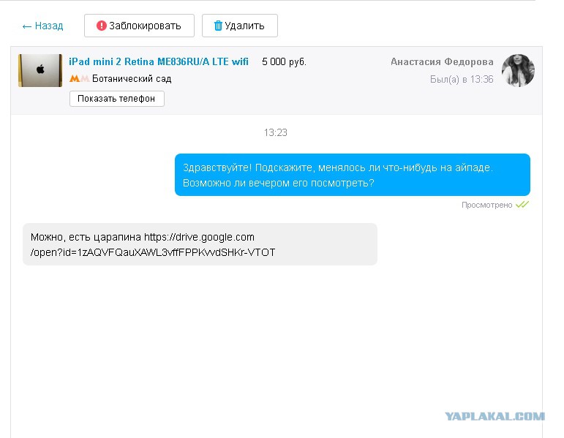564x438 pixels.
Task: Go back via the Назад link
Action: pos(42,26)
